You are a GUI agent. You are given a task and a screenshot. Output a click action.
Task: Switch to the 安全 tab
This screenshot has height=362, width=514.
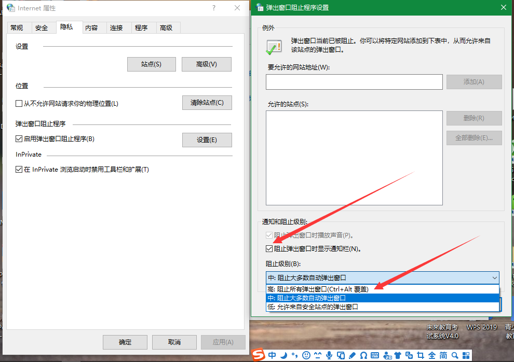[42, 28]
